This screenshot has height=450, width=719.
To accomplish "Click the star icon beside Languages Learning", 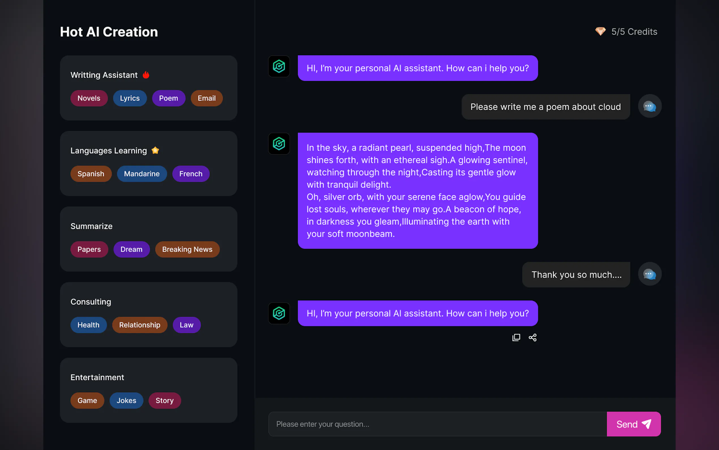I will [155, 150].
